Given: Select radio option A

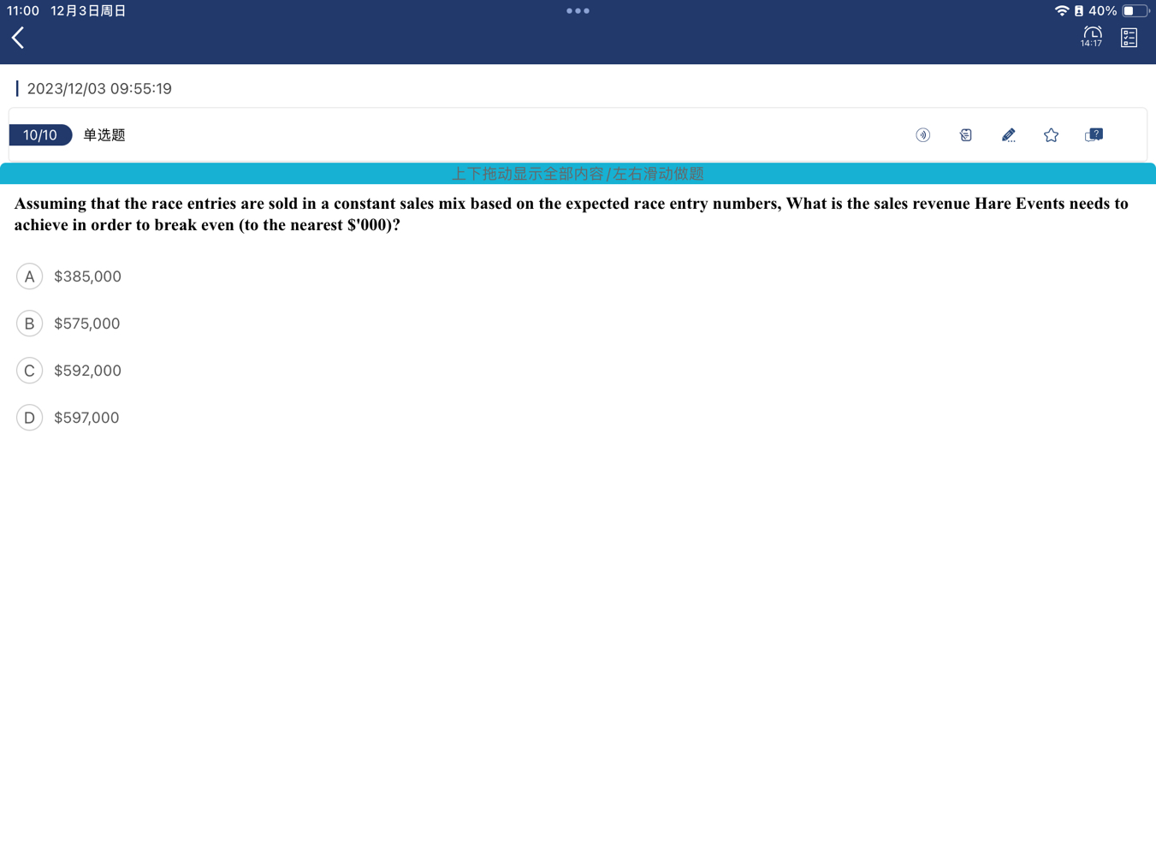Looking at the screenshot, I should [29, 276].
